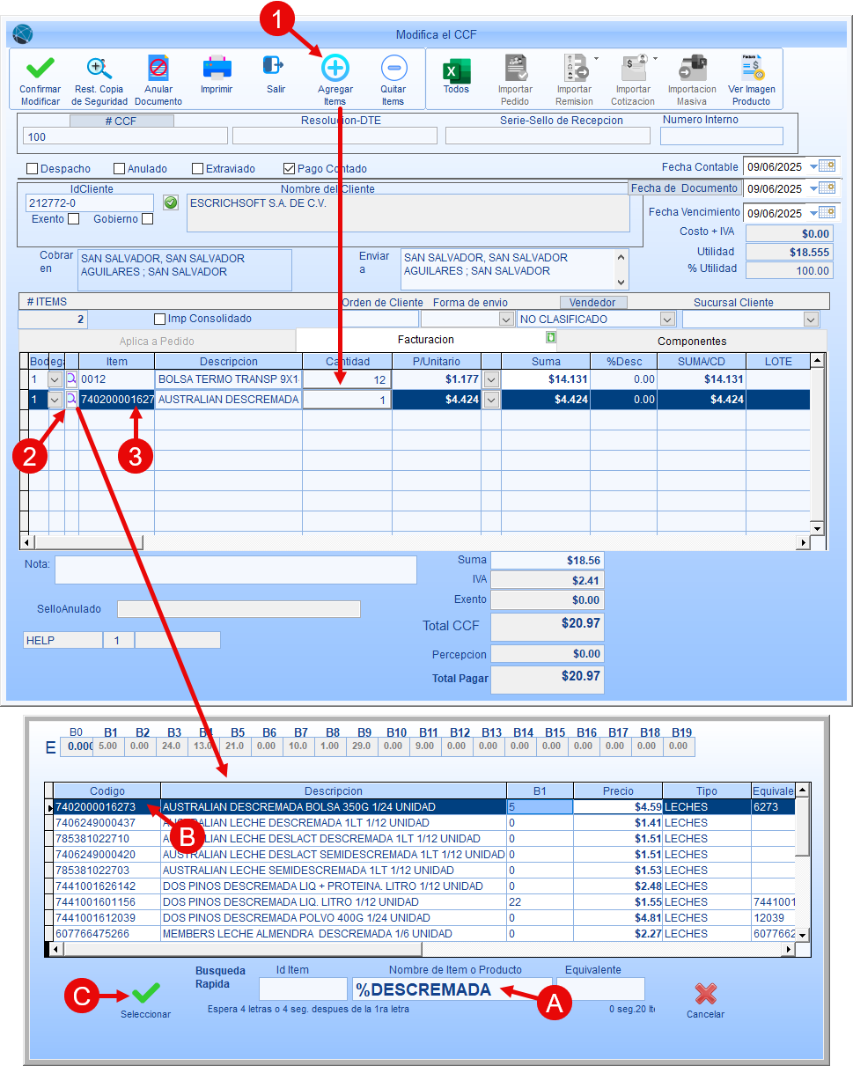The image size is (853, 1066).
Task: Click the Vendedor header button
Action: coord(592,302)
